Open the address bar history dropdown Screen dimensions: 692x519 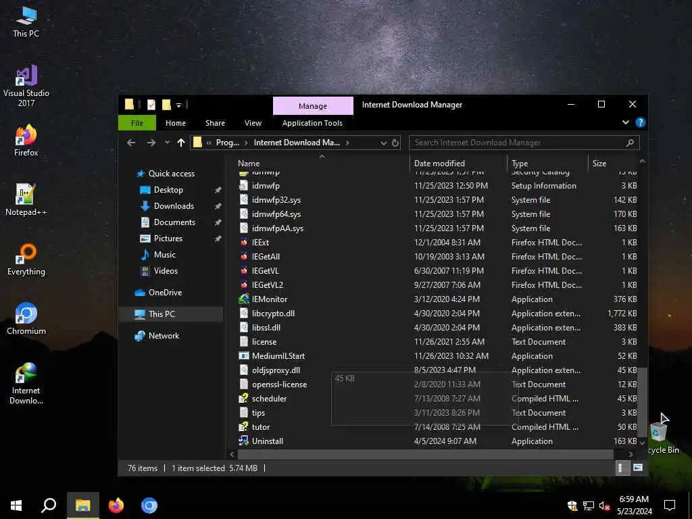(x=383, y=143)
